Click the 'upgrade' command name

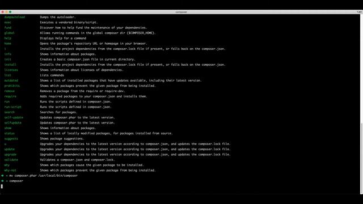(x=10, y=155)
